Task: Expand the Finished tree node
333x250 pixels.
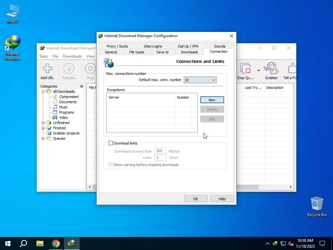Action: click(43, 128)
